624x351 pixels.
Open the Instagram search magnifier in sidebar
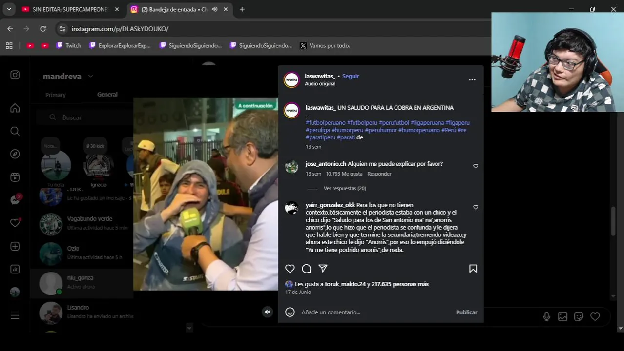tap(15, 131)
